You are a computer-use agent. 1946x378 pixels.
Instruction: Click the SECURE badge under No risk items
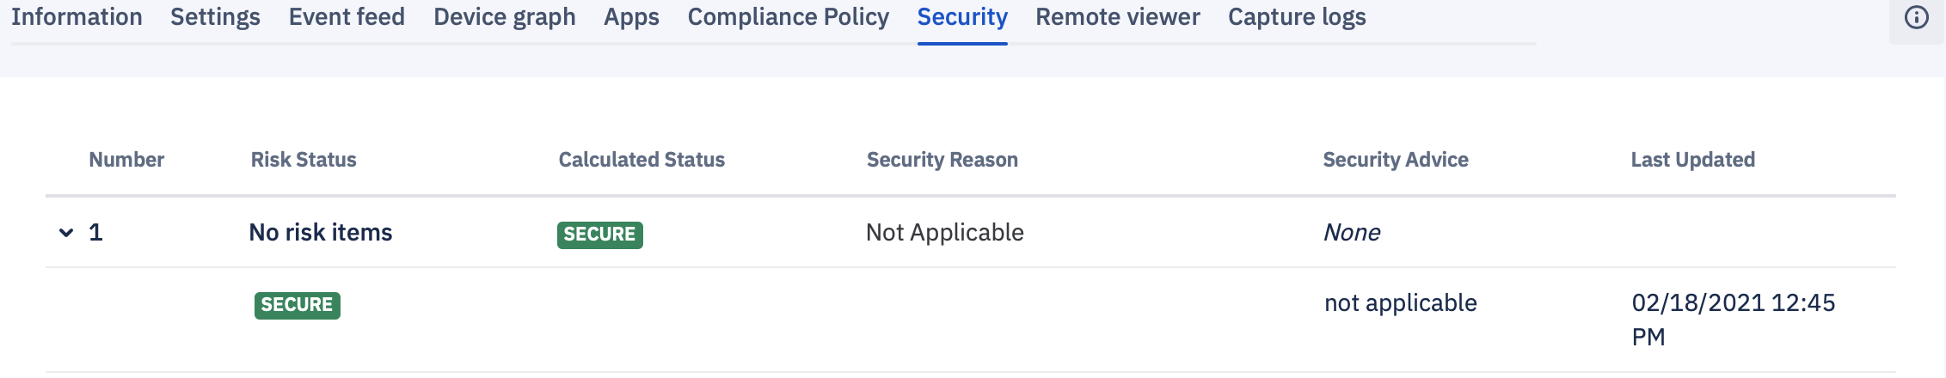(x=298, y=305)
